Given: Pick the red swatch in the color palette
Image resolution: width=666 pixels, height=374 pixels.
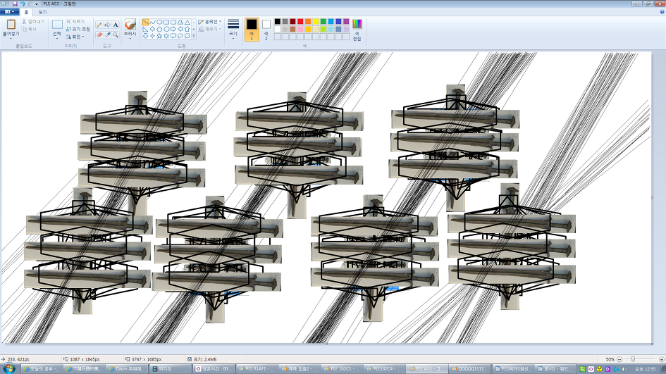Looking at the screenshot, I should click(x=300, y=22).
